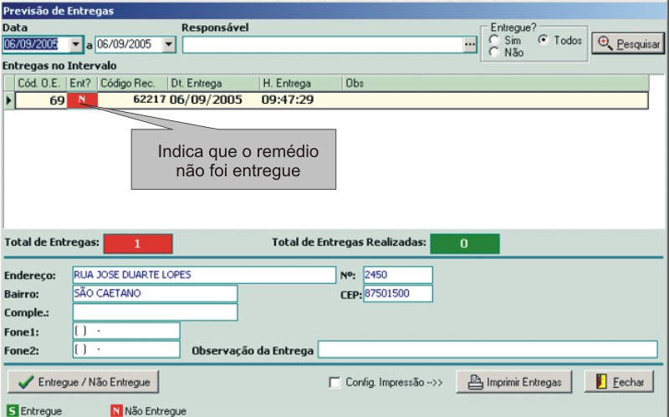This screenshot has width=669, height=417.
Task: Click the Endereço field RUA JOSE DUARTE LOPES
Action: coord(204,275)
